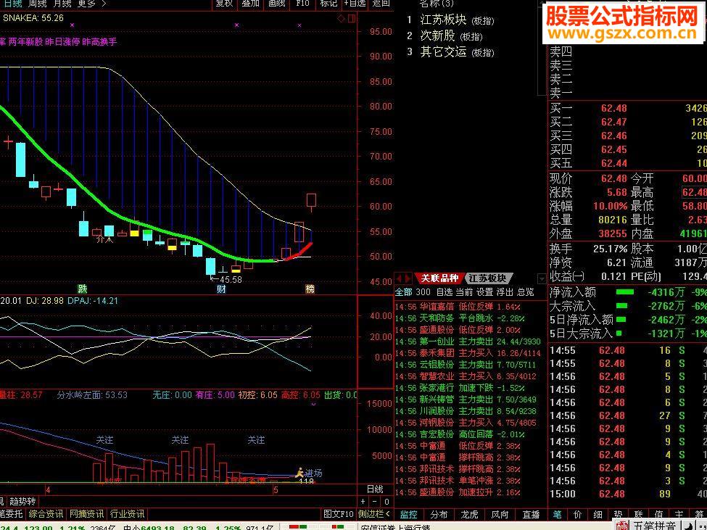Viewport: 707px width, 530px height.
Task: Select the 价 price tab
Action: (578, 514)
